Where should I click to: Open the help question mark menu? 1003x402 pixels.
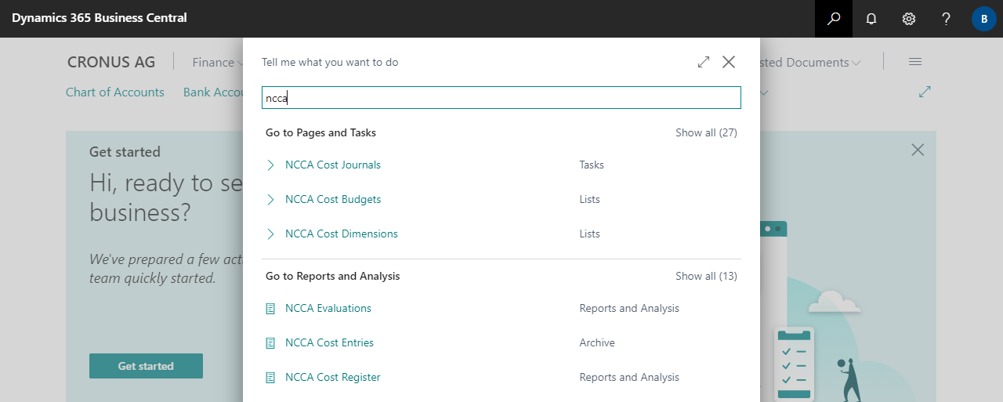(947, 19)
